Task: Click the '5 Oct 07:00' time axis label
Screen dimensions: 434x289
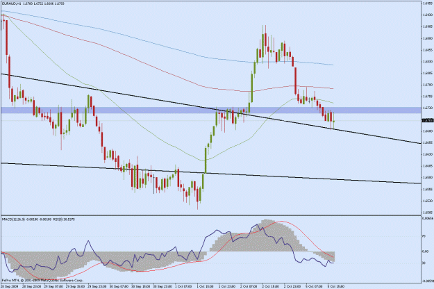Action: (314, 286)
